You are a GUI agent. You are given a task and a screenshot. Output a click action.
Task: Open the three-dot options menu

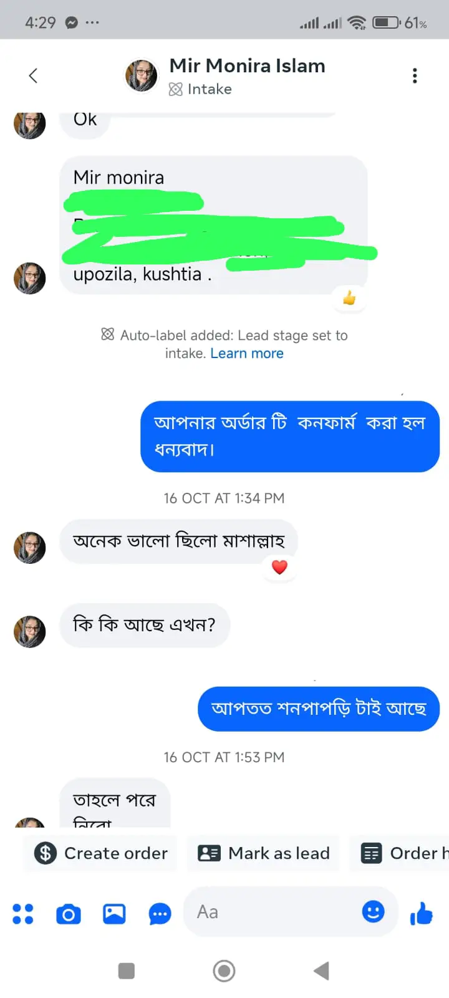pyautogui.click(x=415, y=76)
